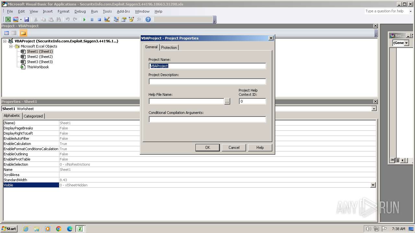Open Project Explorer toolbar icon

(116, 20)
